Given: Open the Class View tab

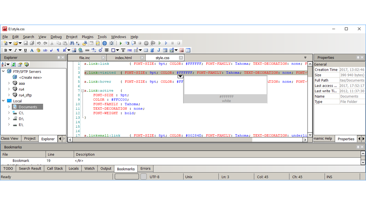Looking at the screenshot, I should tap(9, 139).
